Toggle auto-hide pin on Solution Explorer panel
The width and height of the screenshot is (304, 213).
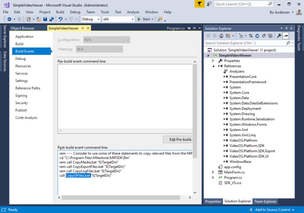(x=286, y=28)
